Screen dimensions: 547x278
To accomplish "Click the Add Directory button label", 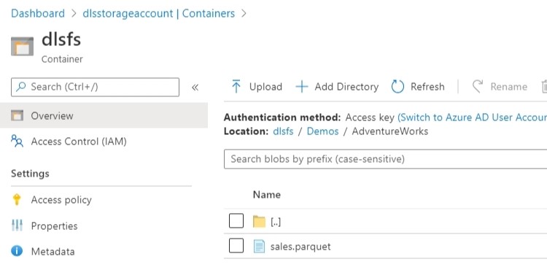I will [x=346, y=87].
